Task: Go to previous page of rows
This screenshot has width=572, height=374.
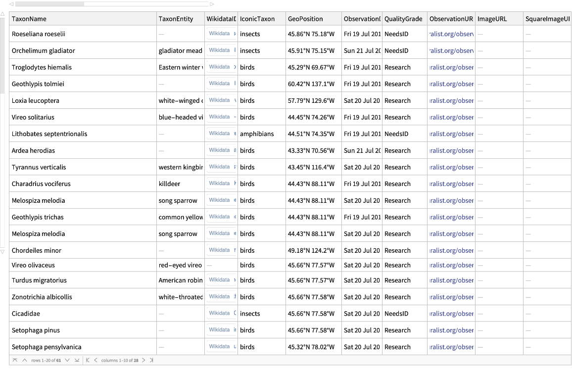Action: pyautogui.click(x=24, y=360)
